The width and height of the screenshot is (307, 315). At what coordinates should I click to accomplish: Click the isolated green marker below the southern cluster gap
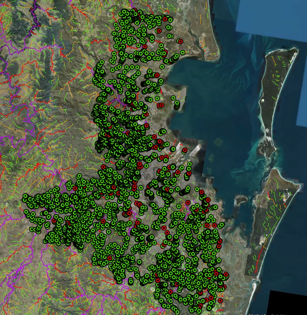click(x=131, y=281)
